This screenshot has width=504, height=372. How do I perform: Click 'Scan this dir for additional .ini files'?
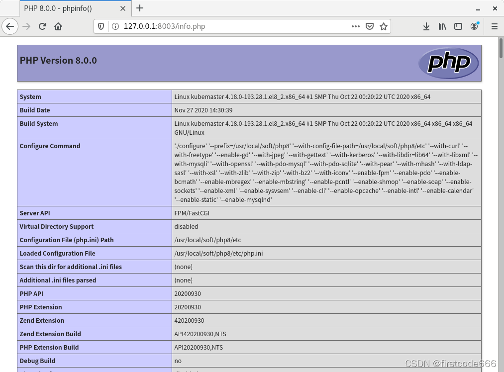(71, 267)
